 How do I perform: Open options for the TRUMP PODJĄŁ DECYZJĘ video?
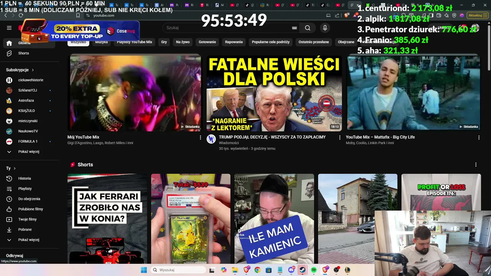pyautogui.click(x=339, y=137)
